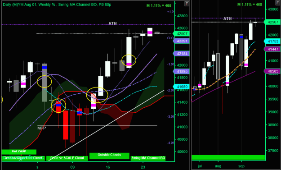
Task: Click the purple CLO label
Action: [x=170, y=38]
